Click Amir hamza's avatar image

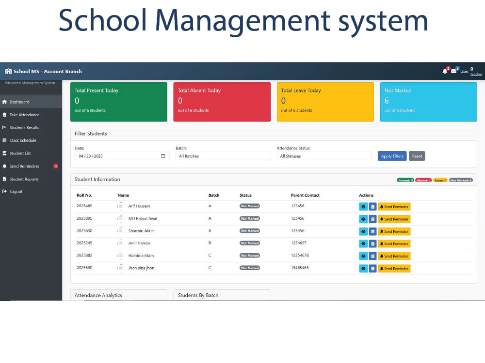coord(120,242)
